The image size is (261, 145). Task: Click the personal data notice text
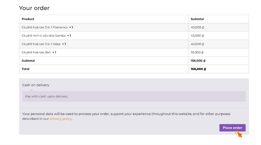pos(126,116)
